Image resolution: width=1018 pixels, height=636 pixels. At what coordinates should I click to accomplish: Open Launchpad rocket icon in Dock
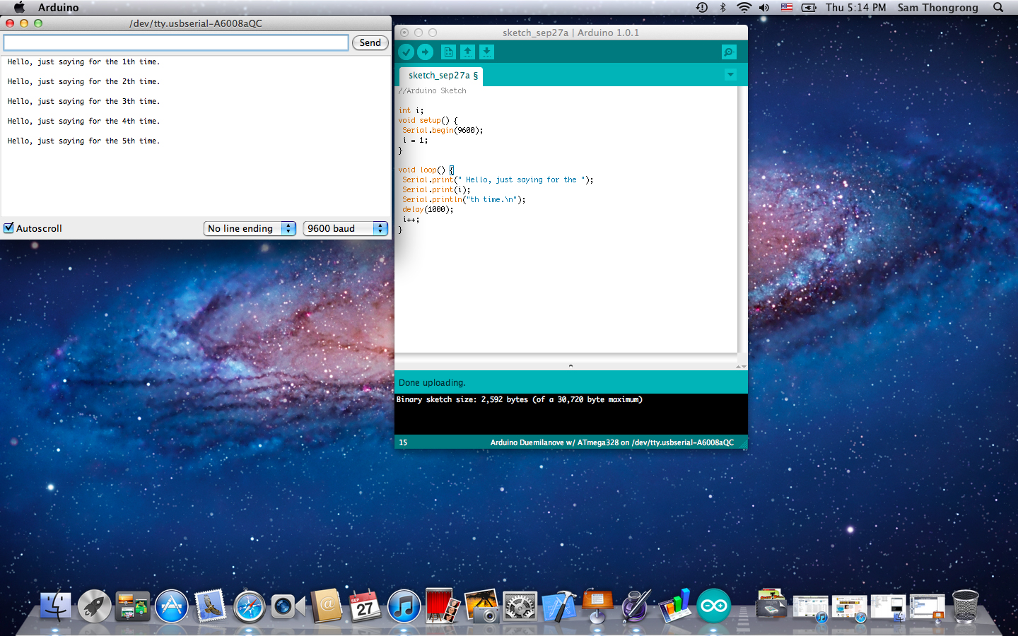[94, 606]
